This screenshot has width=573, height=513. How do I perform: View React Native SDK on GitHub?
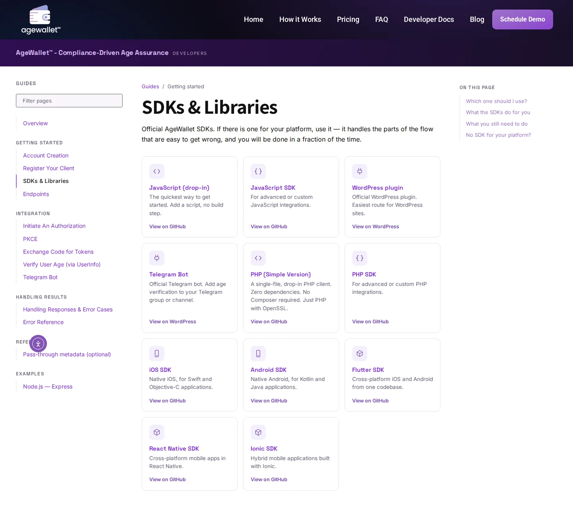168,480
